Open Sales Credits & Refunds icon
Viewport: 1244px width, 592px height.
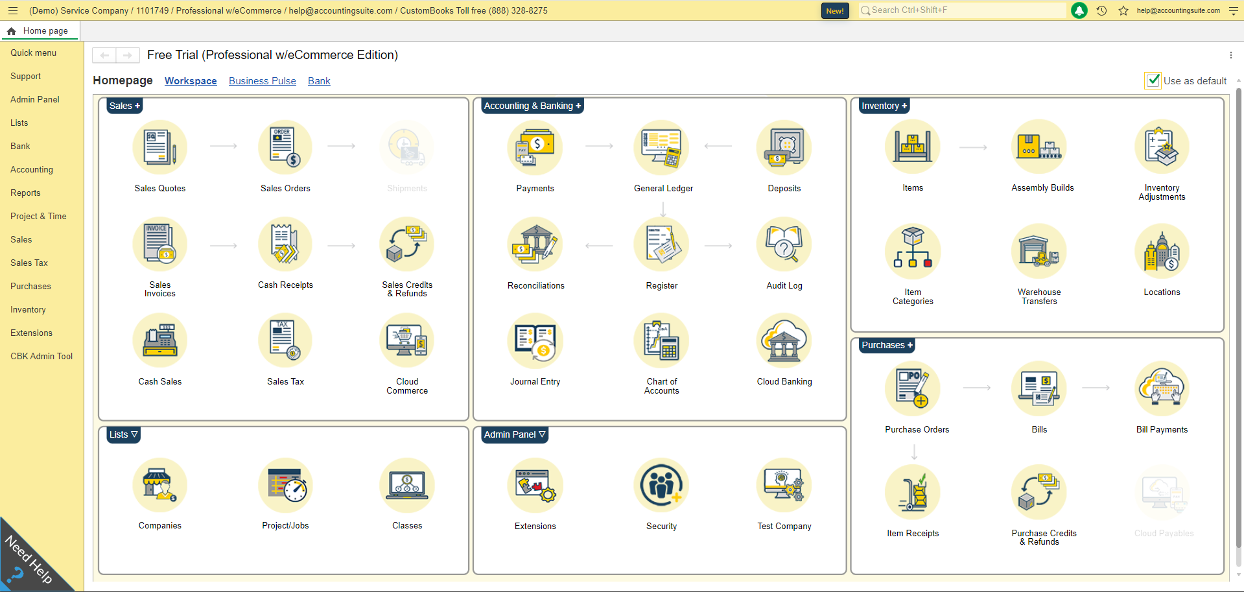point(407,244)
